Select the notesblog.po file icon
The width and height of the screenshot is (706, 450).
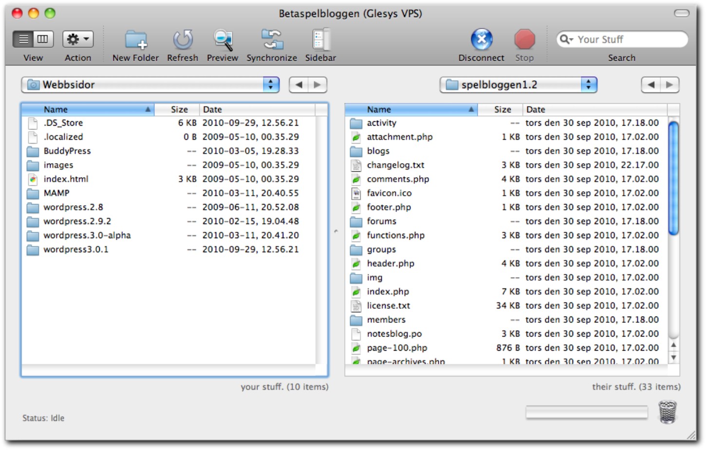356,334
